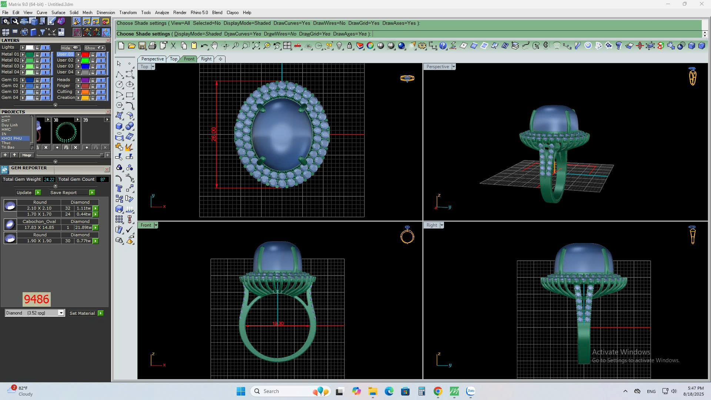Click the lock icon in top toolbar
711x400 pixels.
tap(350, 46)
